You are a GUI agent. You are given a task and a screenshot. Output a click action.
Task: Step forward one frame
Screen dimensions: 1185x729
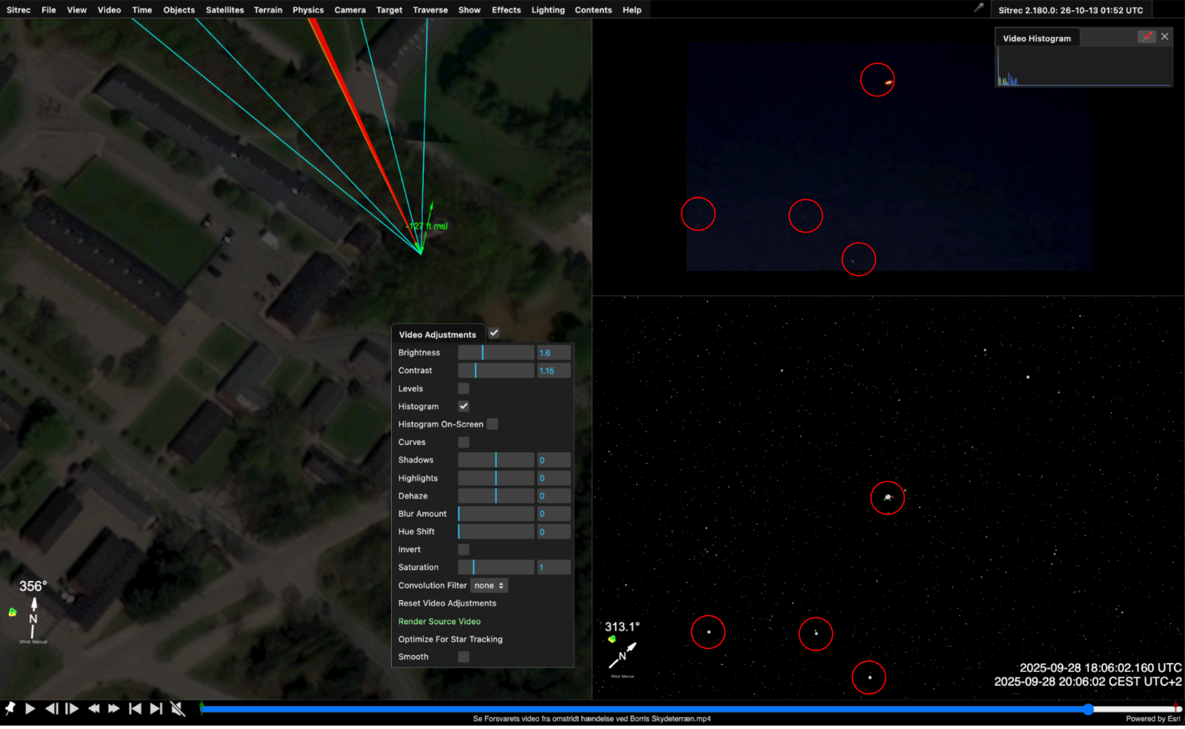coord(72,708)
